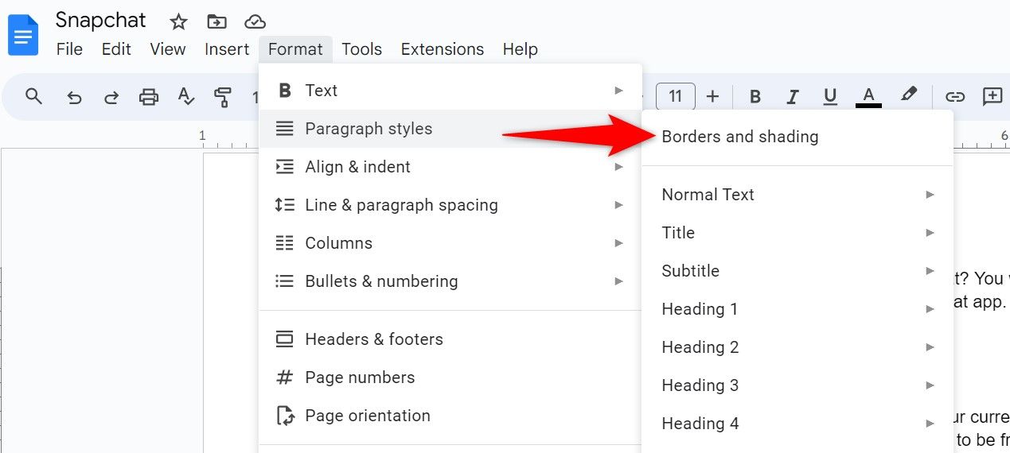Close the Format menu

click(295, 49)
